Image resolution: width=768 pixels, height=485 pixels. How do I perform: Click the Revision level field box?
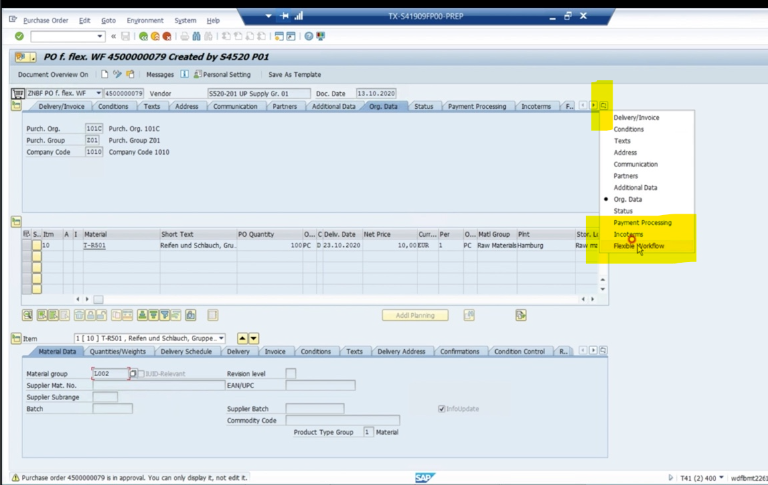coord(291,374)
